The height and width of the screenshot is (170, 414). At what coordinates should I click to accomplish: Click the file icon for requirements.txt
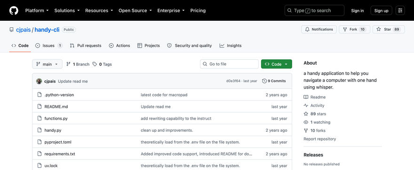(40, 154)
